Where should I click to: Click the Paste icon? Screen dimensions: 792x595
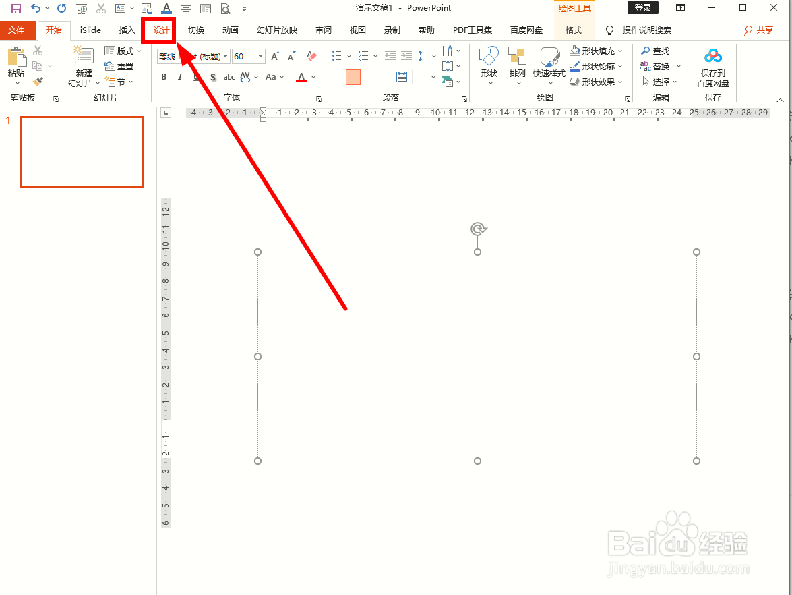click(16, 57)
